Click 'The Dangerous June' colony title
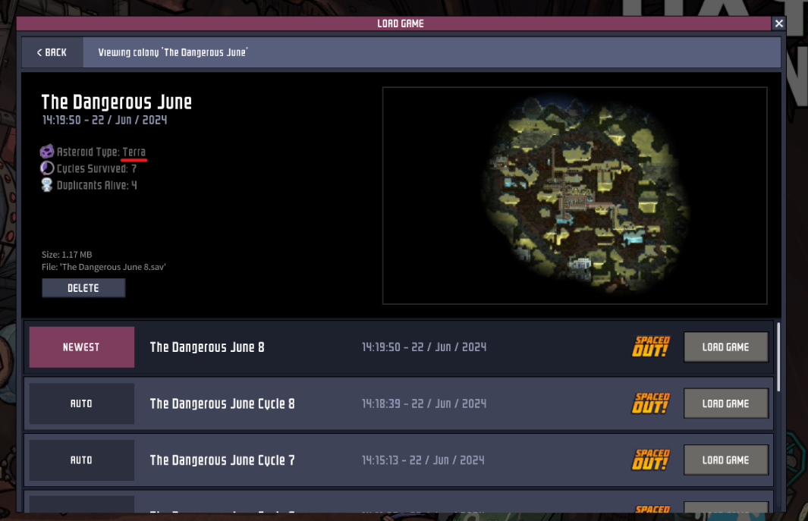 (117, 102)
